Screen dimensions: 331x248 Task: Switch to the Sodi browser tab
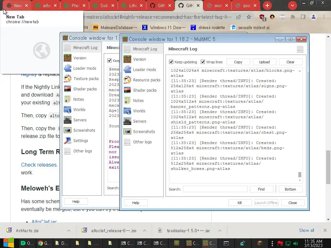point(104,5)
